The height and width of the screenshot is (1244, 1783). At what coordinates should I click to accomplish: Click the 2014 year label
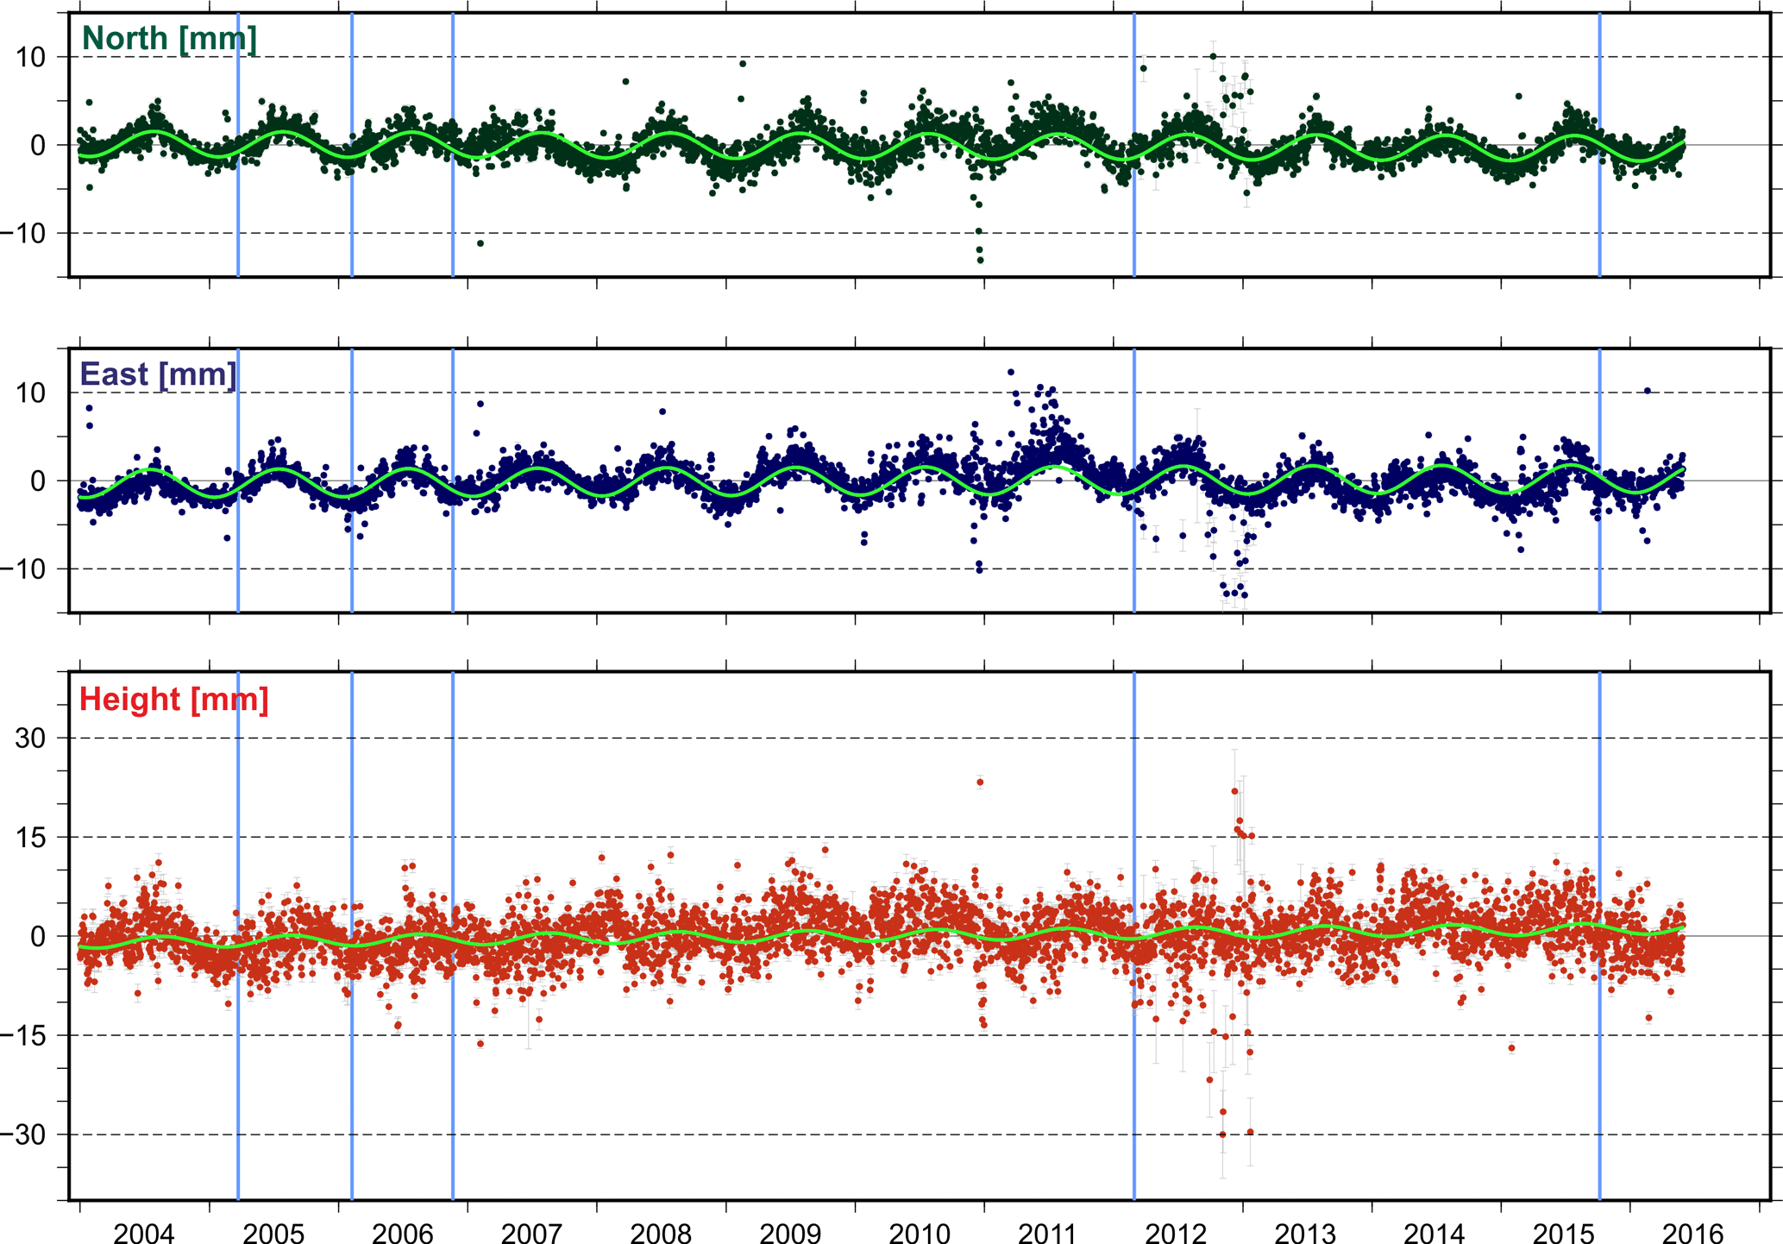tap(1435, 1234)
